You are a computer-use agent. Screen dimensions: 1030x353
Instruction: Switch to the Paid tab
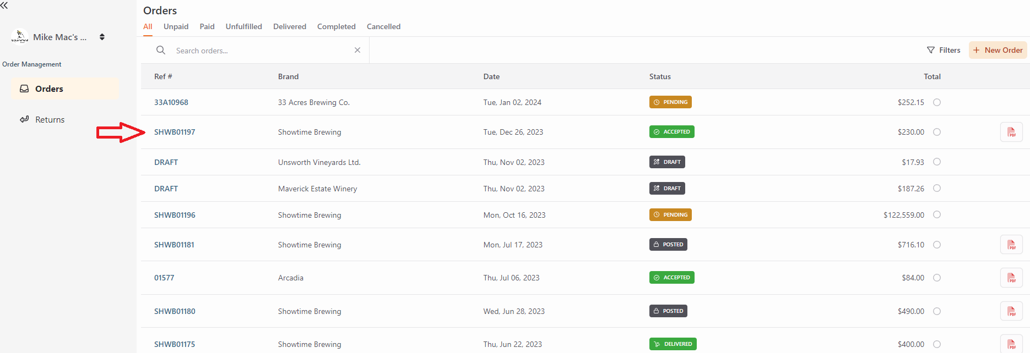[x=207, y=26]
